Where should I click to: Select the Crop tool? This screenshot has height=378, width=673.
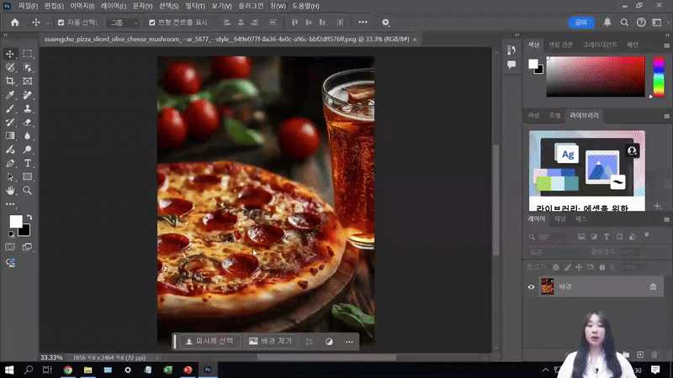click(11, 81)
